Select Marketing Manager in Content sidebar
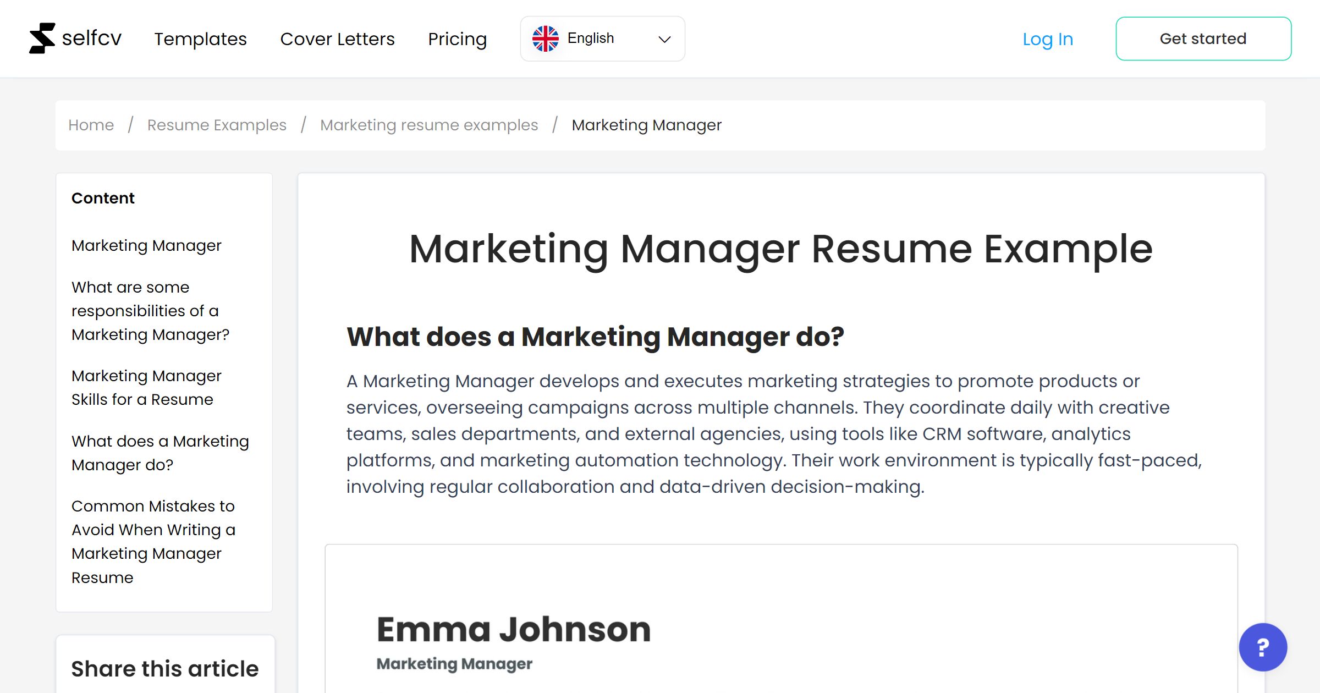Viewport: 1320px width, 693px height. (x=146, y=245)
